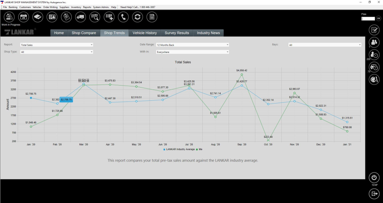Open the File menu
The height and width of the screenshot is (203, 383).
(5, 7)
